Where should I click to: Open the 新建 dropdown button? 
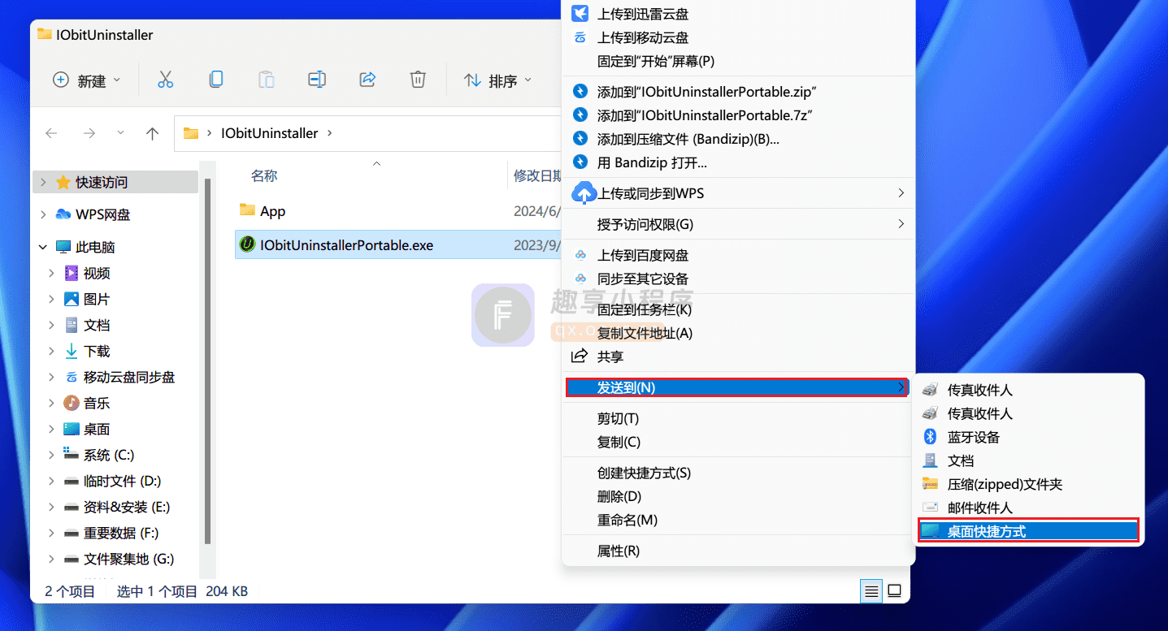(x=86, y=80)
